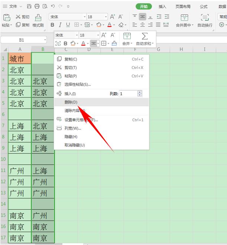Image resolution: width=227 pixels, height=245 pixels.
Task: Click ribbon font color A icon
Action: [110, 25]
